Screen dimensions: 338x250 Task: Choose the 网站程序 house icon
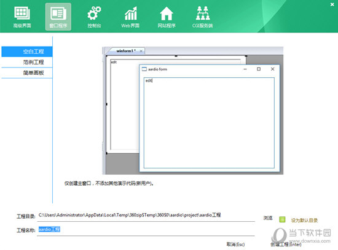[167, 17]
